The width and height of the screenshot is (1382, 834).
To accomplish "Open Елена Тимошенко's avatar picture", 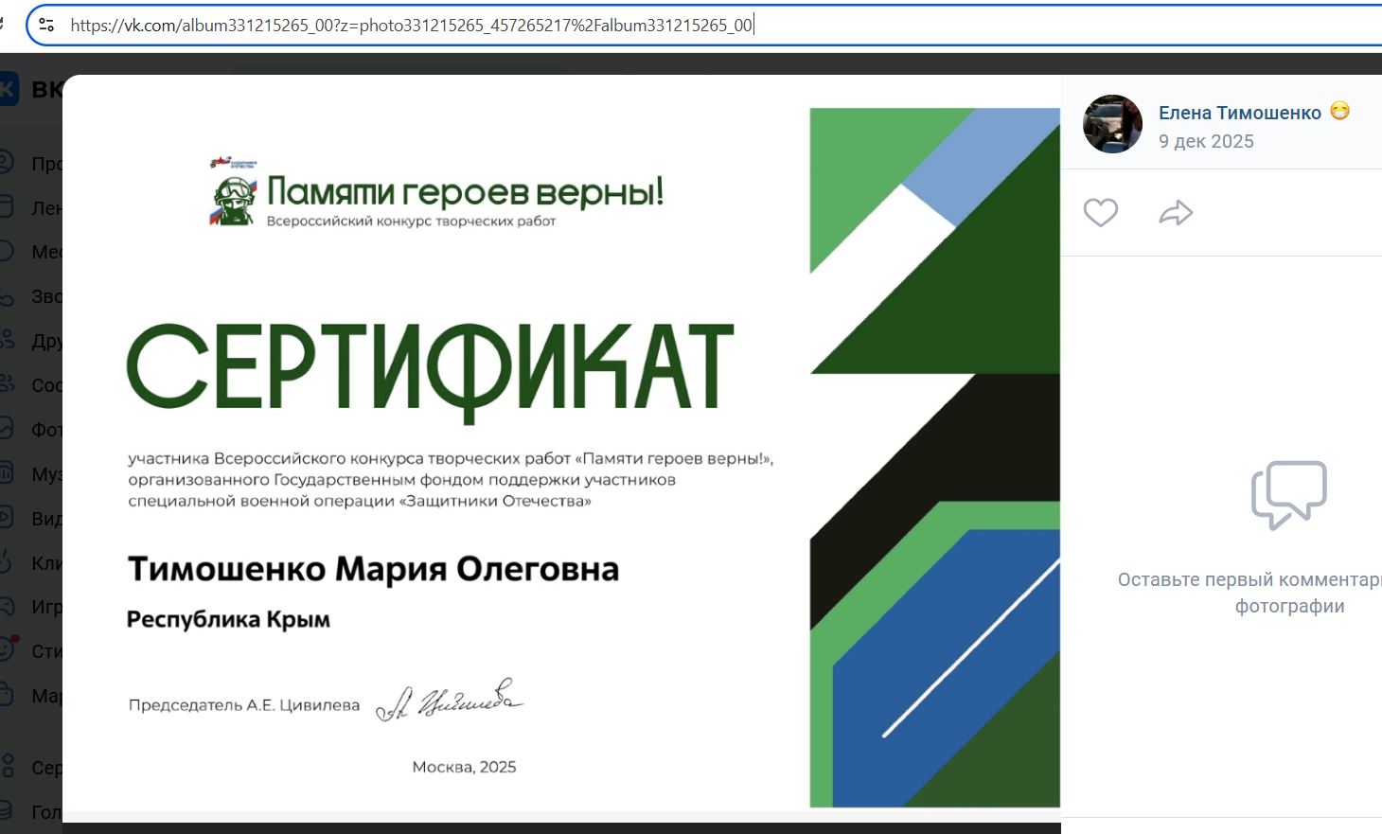I will [x=1112, y=124].
